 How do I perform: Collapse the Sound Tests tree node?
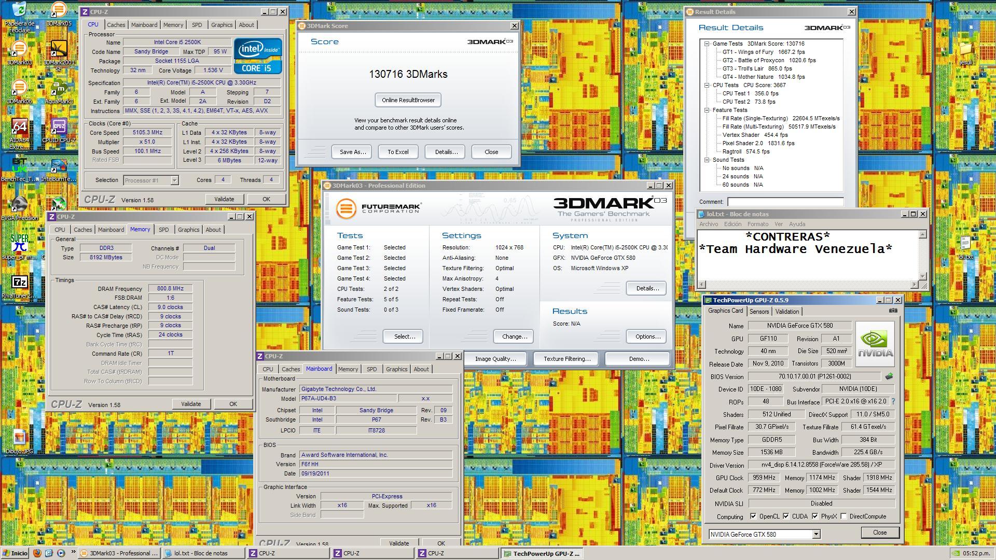coord(707,160)
